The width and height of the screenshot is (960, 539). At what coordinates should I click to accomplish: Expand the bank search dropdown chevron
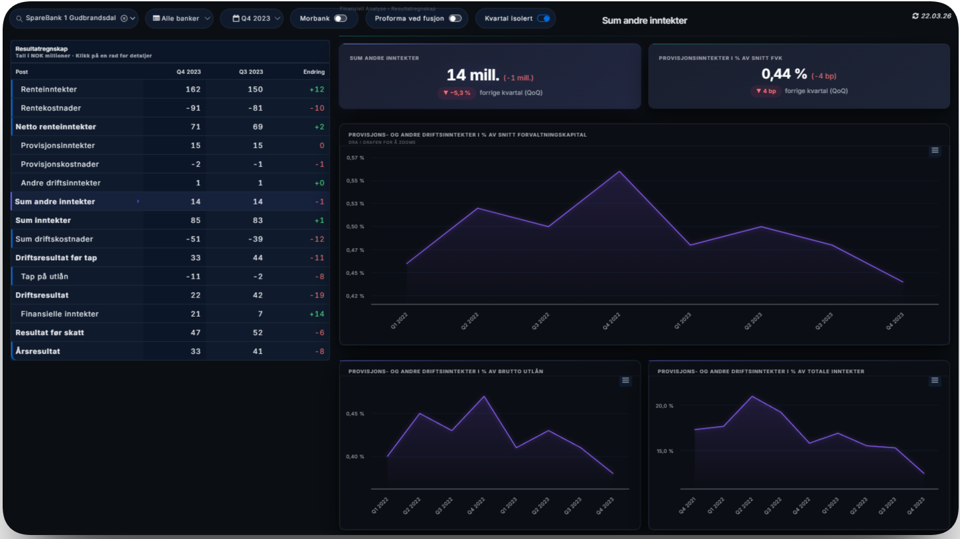(133, 19)
